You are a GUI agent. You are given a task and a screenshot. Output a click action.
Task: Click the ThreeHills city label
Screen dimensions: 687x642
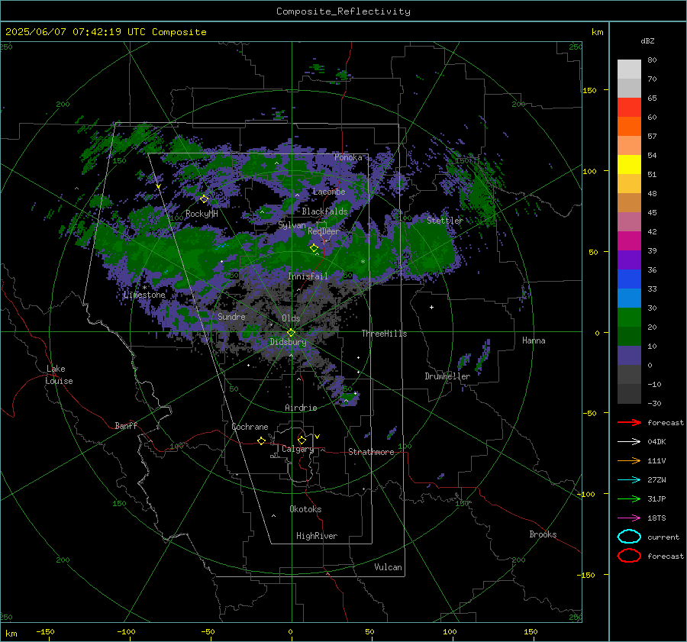[x=384, y=334]
